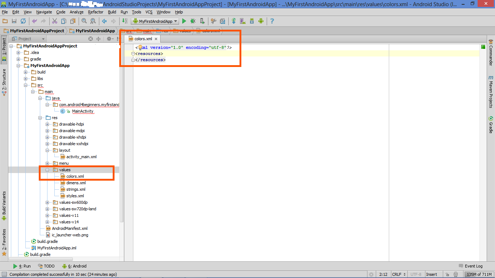Open the TODO tool window

click(46, 266)
